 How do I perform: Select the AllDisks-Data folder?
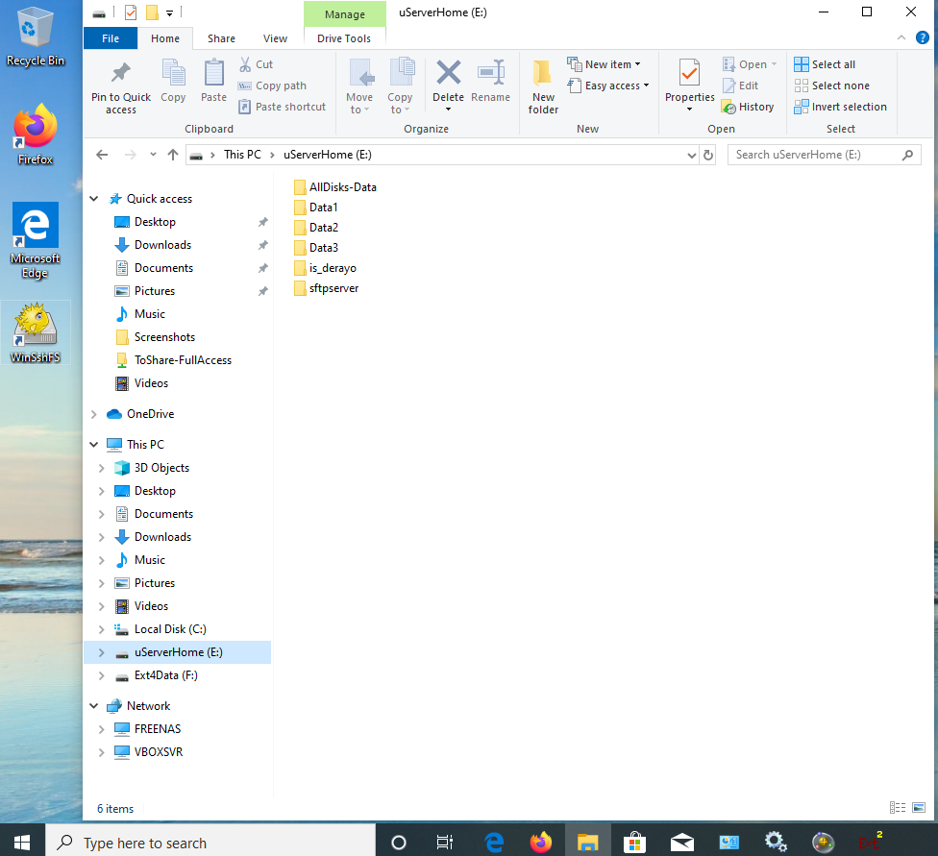point(342,187)
